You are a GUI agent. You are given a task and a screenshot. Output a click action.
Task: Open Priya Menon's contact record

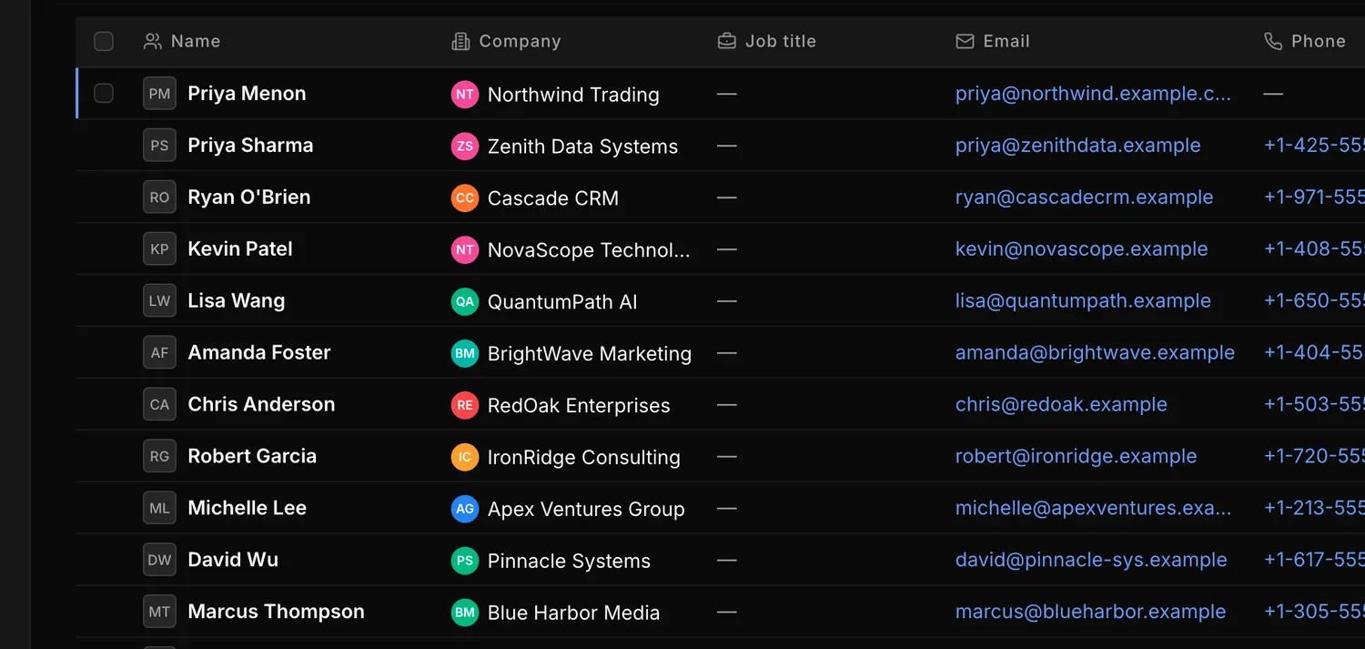tap(247, 94)
